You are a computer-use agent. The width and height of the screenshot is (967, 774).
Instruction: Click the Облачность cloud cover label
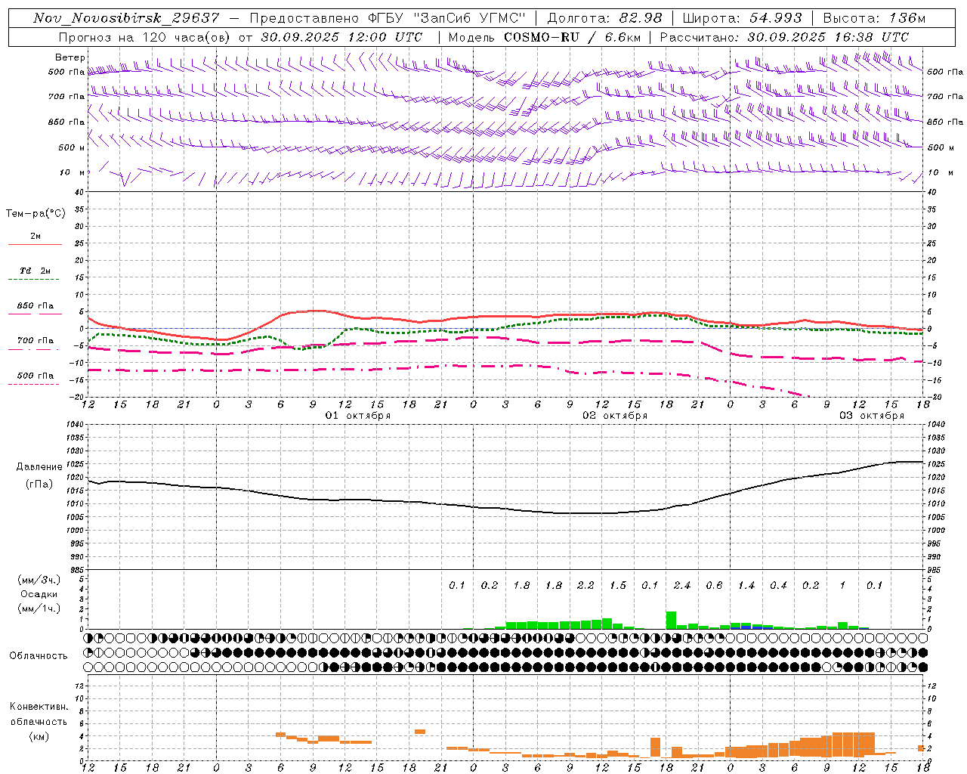39,655
